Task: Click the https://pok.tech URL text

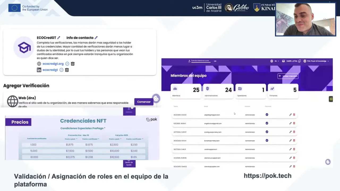Action: pos(267,176)
